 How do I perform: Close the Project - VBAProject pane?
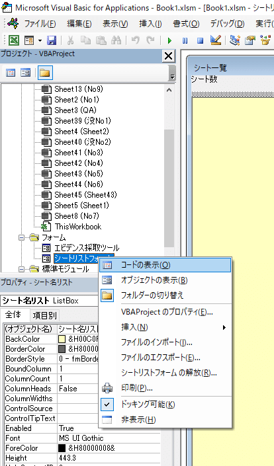[168, 56]
